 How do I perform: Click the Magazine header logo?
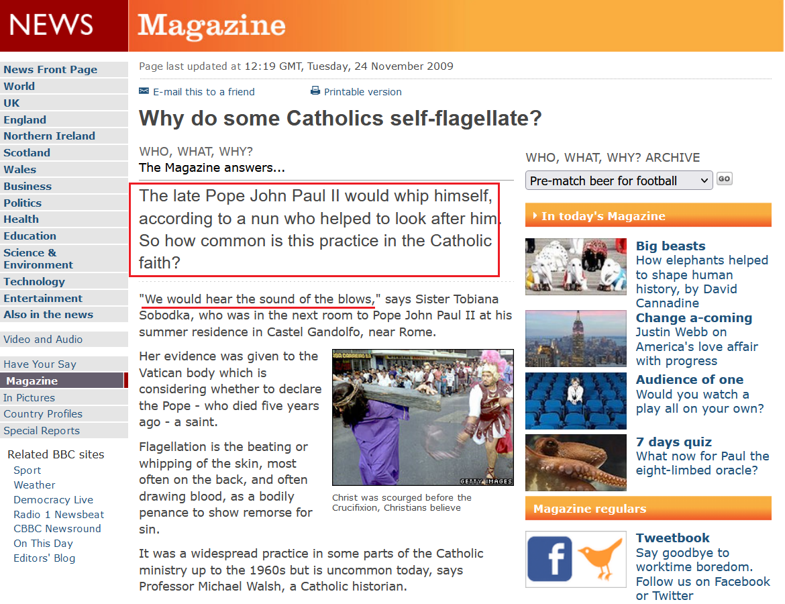(211, 26)
